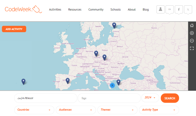Focus the Tags input field

tap(109, 98)
